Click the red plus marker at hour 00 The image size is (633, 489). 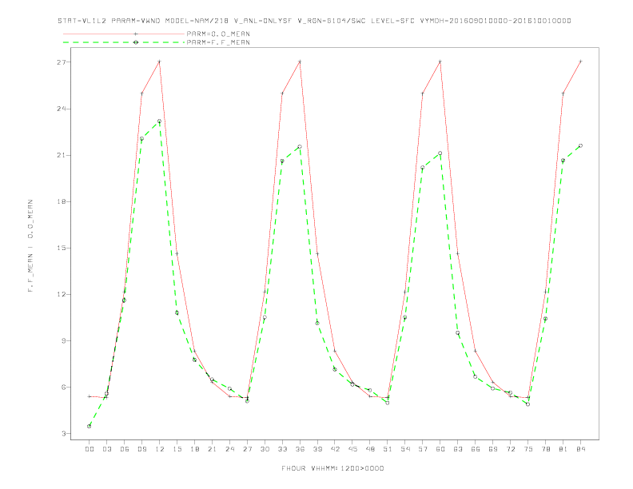coord(90,396)
